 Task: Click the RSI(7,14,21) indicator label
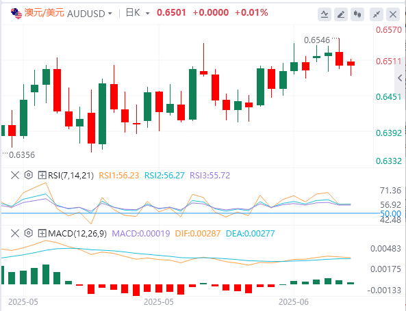(71, 176)
